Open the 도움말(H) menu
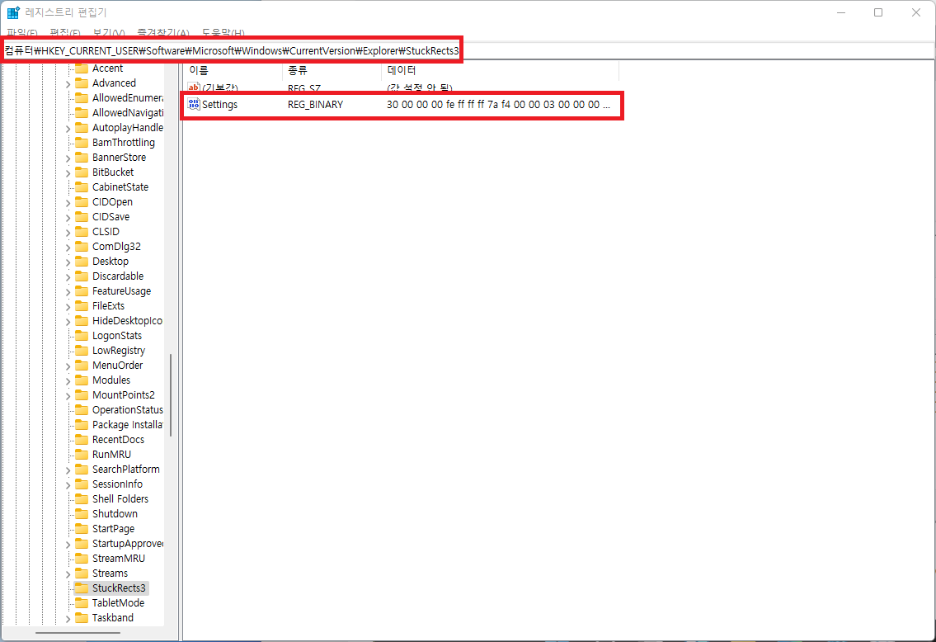This screenshot has width=936, height=642. coord(223,33)
